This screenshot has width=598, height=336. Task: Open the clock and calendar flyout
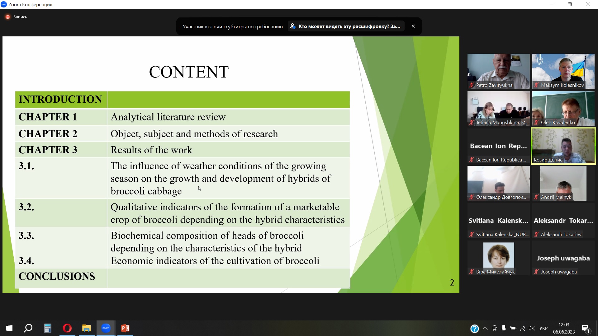pos(564,328)
